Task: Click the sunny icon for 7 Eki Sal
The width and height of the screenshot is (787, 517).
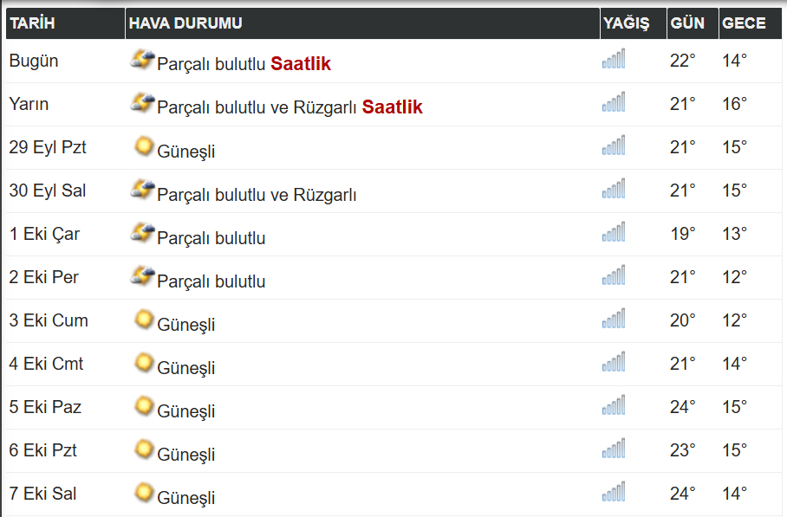Action: (x=144, y=493)
